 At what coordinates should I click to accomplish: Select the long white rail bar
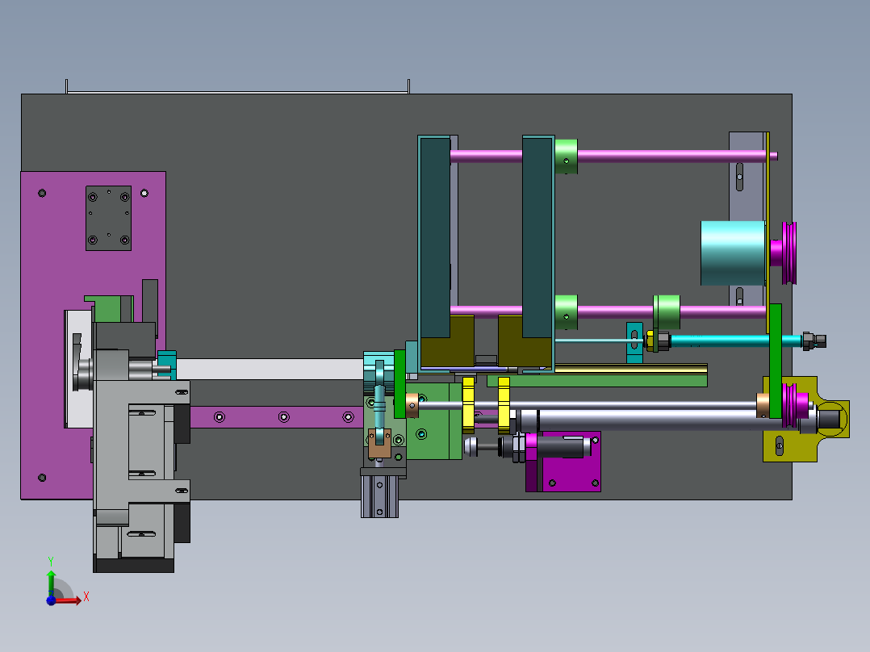click(270, 369)
